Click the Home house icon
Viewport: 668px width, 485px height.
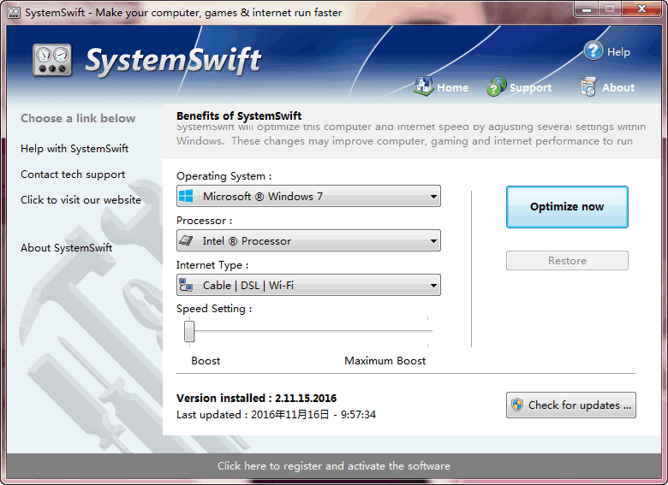pyautogui.click(x=424, y=86)
